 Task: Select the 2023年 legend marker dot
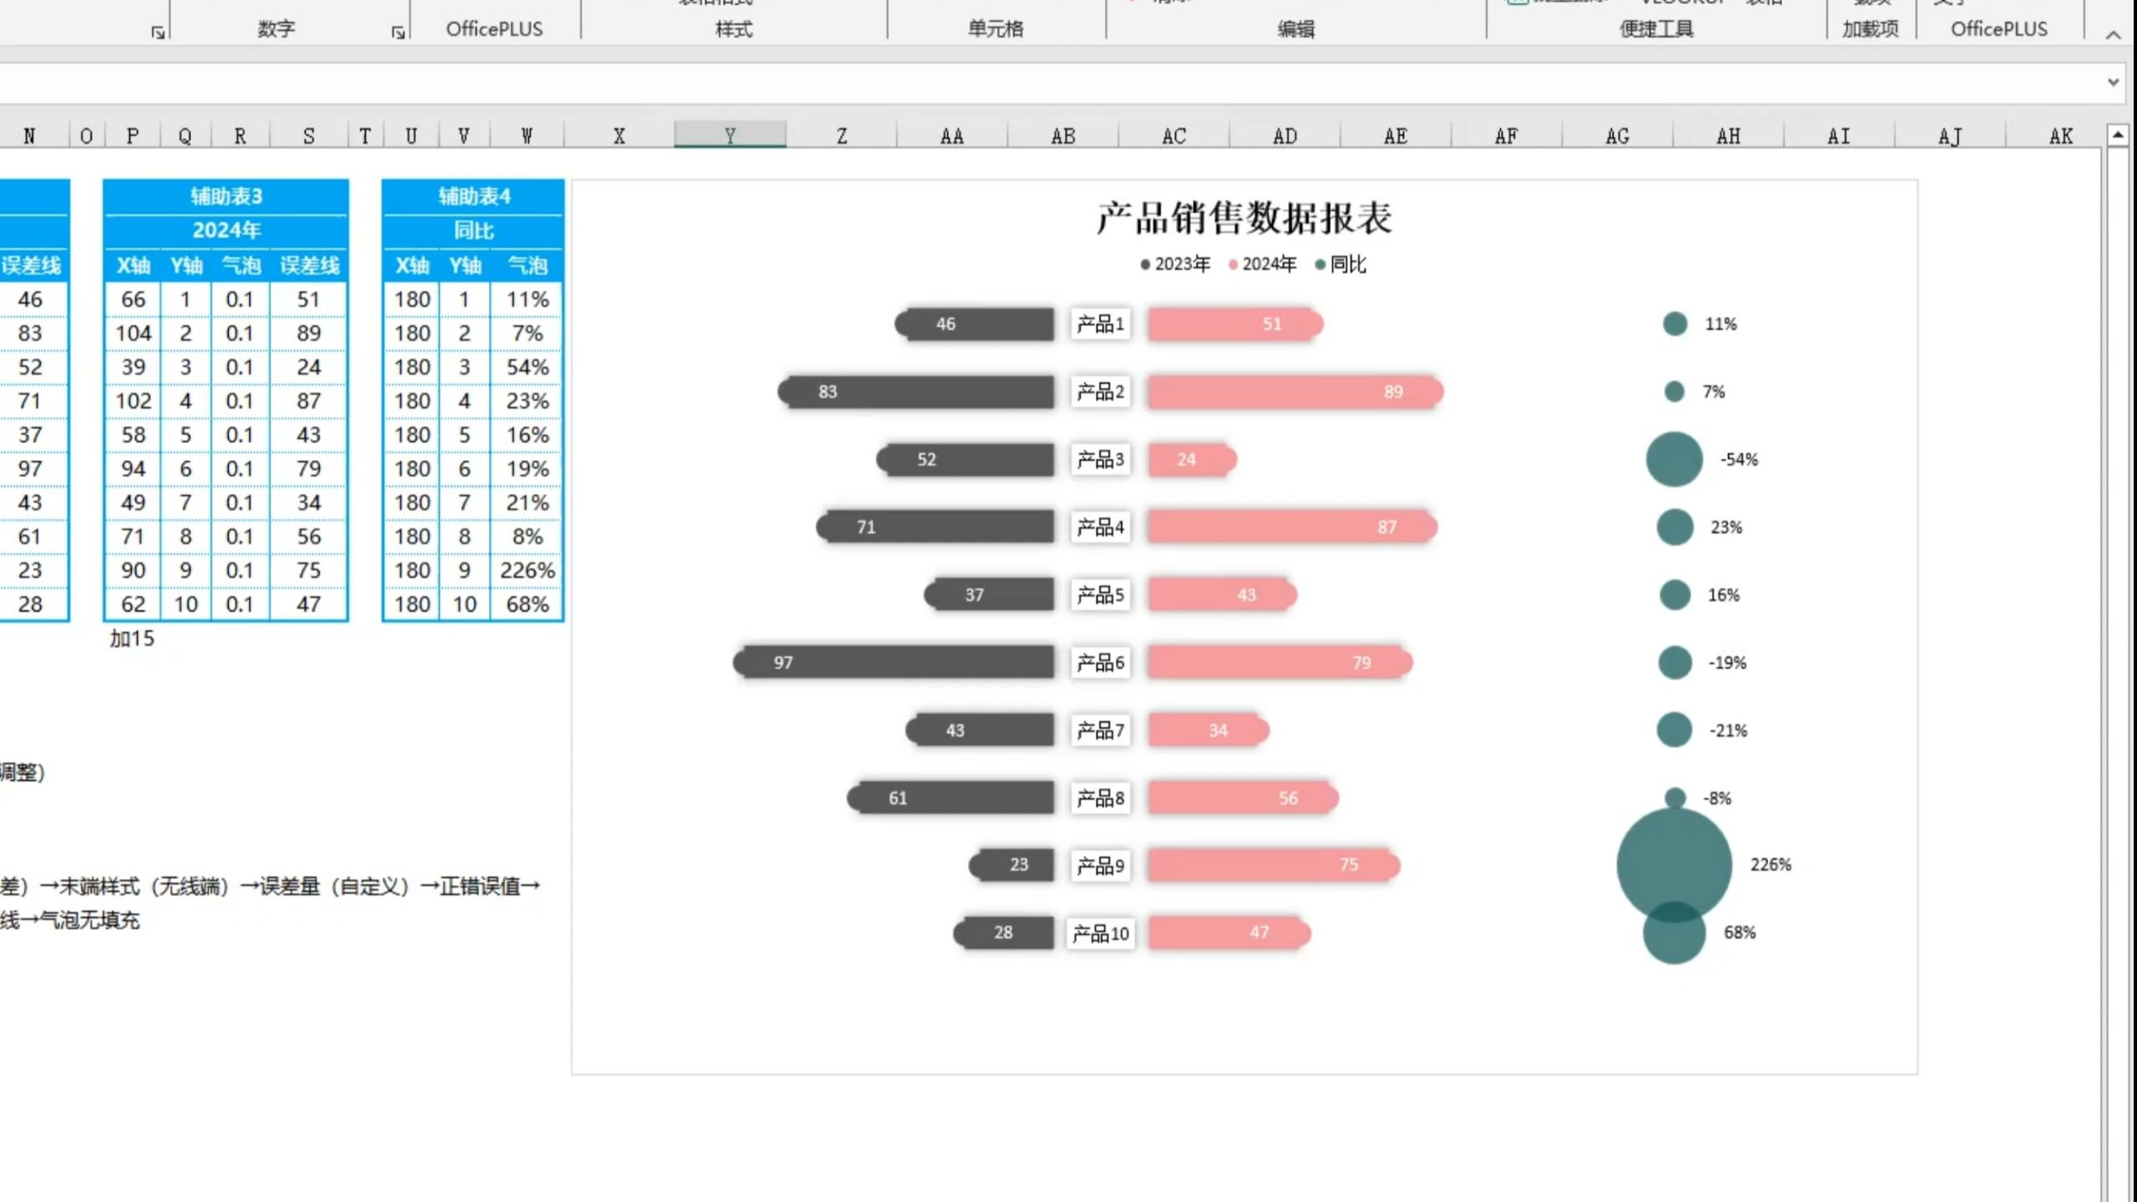click(x=1145, y=265)
